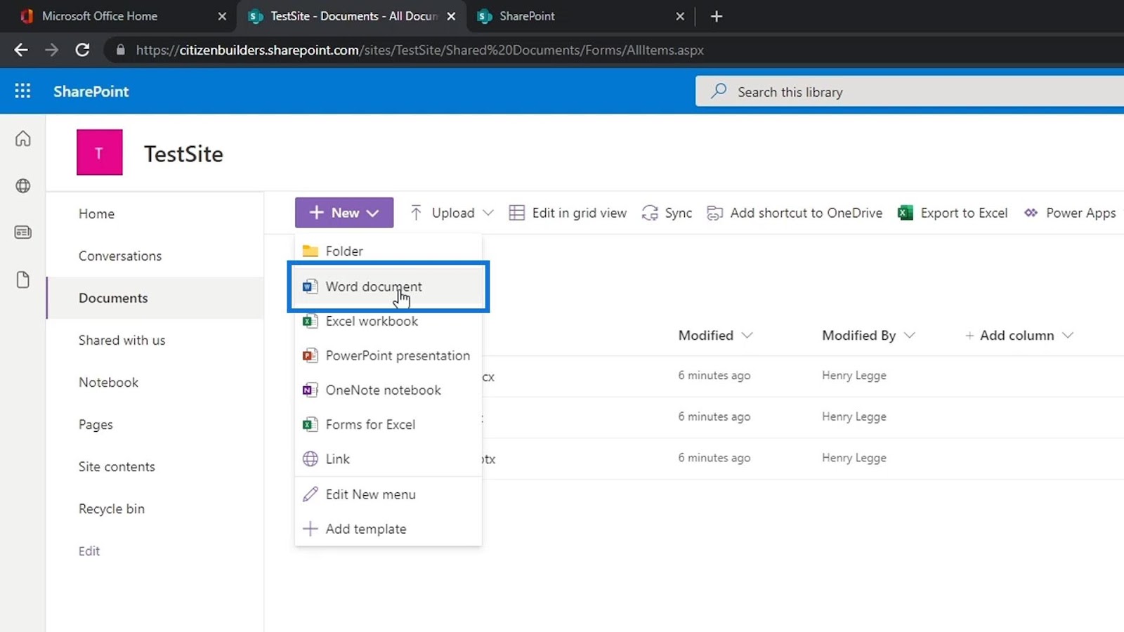Choose Word document from New menu
The height and width of the screenshot is (632, 1124).
pos(388,287)
